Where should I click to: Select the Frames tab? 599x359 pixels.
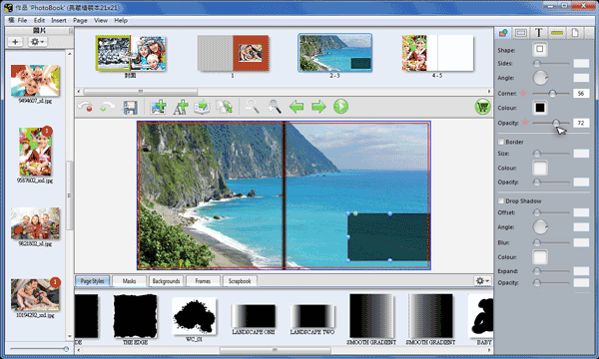(x=203, y=281)
